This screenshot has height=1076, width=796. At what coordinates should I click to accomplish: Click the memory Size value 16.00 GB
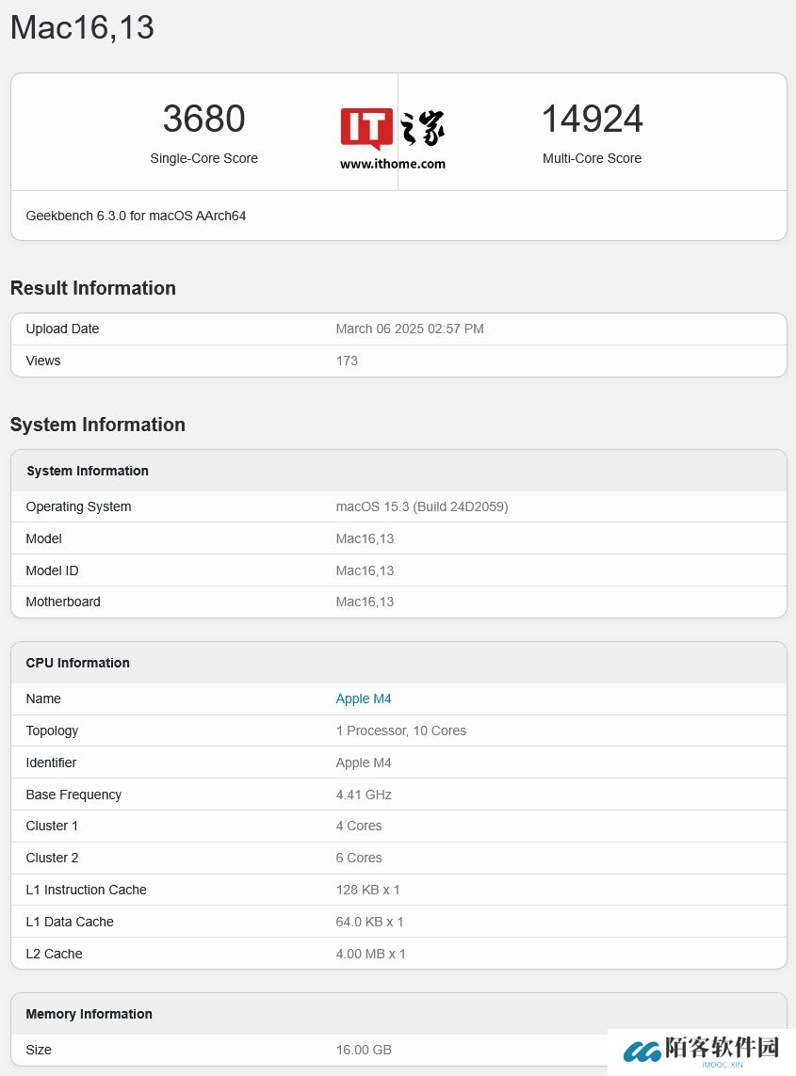pyautogui.click(x=364, y=1050)
